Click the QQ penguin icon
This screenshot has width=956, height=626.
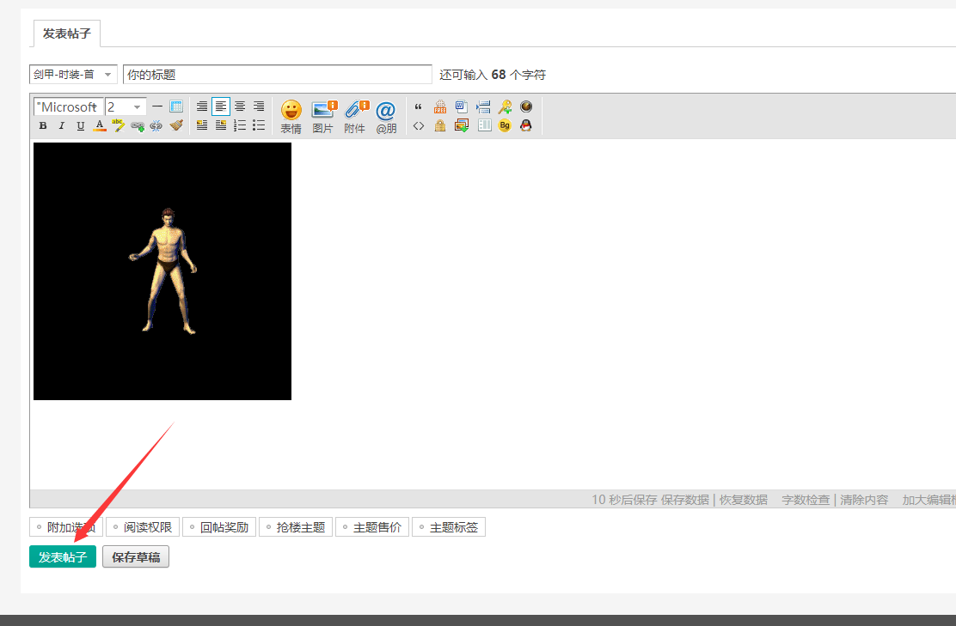526,126
